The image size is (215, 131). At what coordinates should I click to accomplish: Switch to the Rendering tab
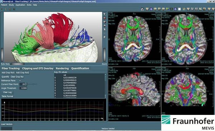pos(62,68)
